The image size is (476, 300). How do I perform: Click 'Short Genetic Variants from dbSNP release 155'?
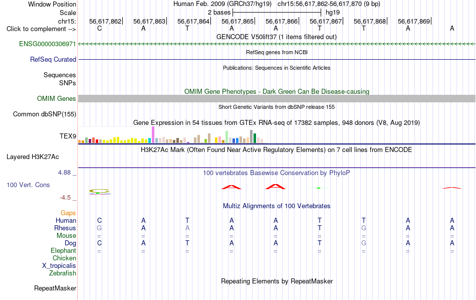click(x=276, y=107)
